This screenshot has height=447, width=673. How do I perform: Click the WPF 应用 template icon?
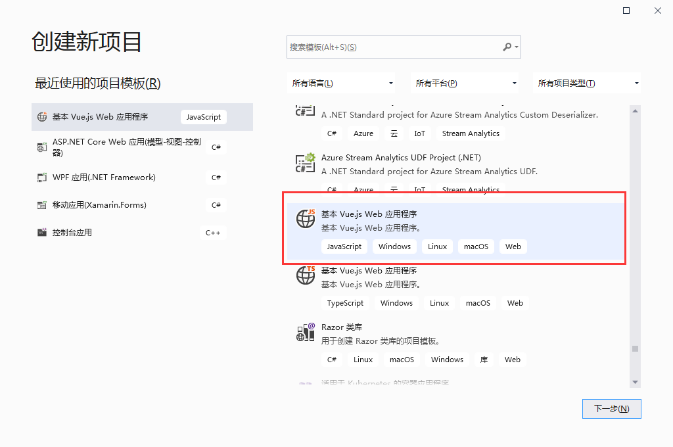(x=42, y=177)
